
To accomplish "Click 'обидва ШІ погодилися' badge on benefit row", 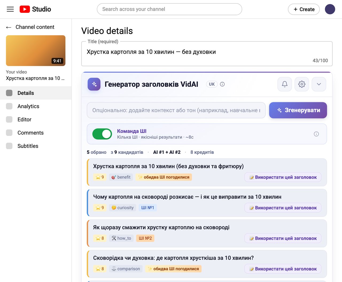I will tap(164, 177).
